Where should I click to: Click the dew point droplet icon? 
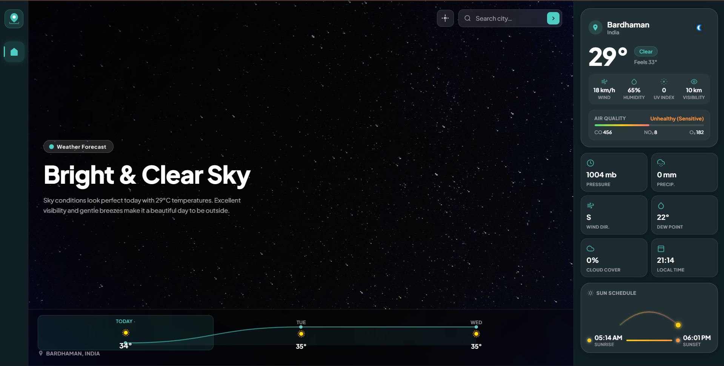click(661, 206)
